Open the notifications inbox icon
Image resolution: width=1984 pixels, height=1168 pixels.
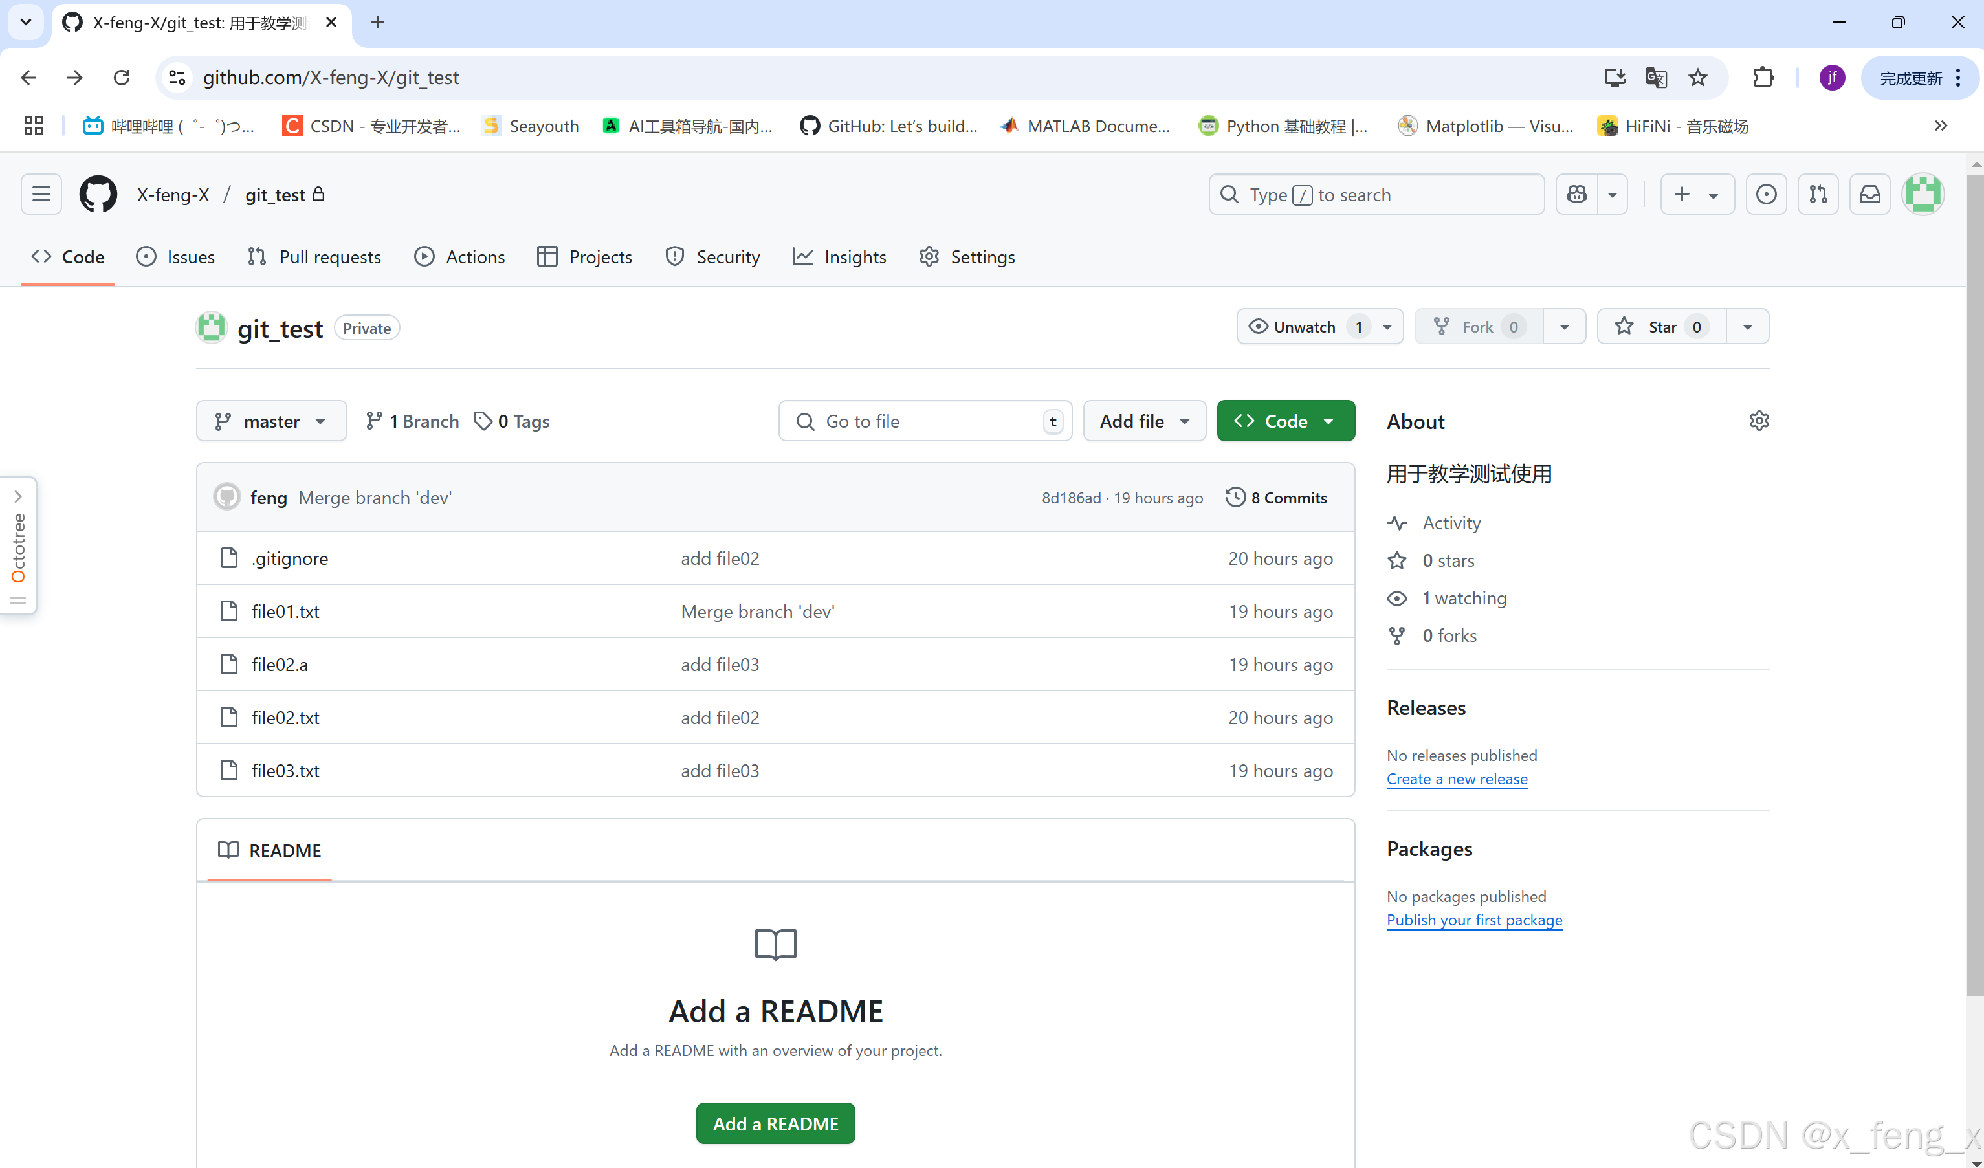(1869, 194)
